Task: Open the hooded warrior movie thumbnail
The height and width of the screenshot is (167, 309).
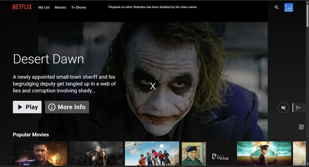Action: click(96, 154)
